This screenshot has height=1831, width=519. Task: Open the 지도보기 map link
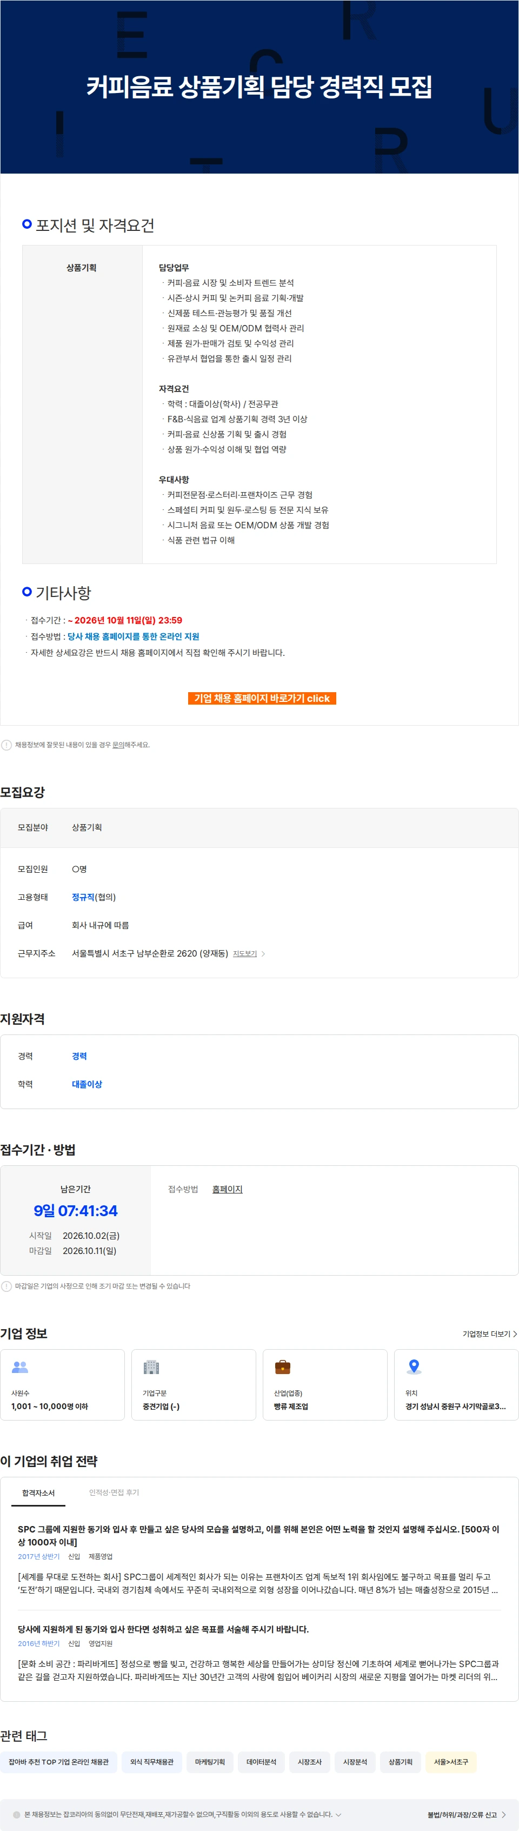coord(244,954)
